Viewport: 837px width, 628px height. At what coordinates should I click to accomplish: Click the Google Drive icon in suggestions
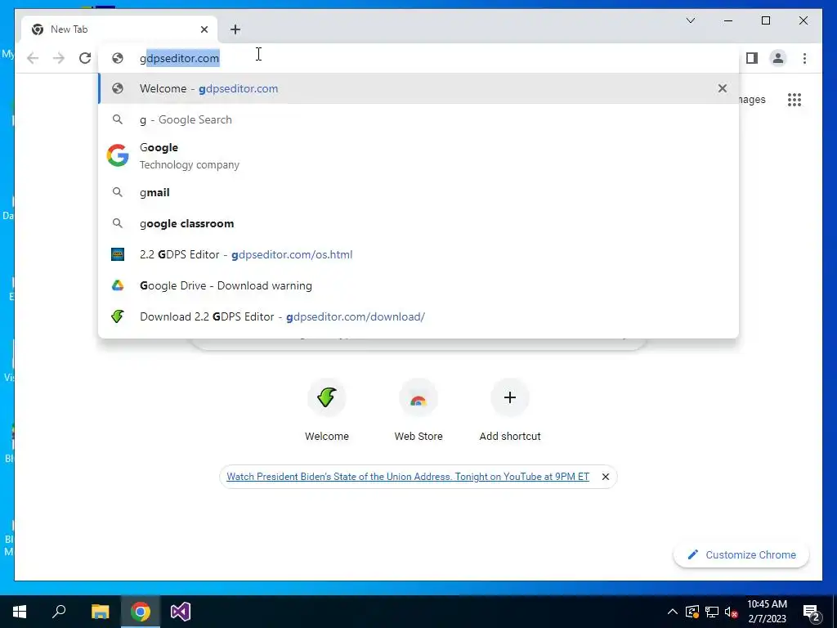(x=118, y=285)
